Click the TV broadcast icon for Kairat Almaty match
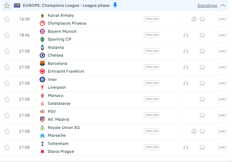Image resolution: width=232 pixels, height=162 pixels. click(x=202, y=19)
